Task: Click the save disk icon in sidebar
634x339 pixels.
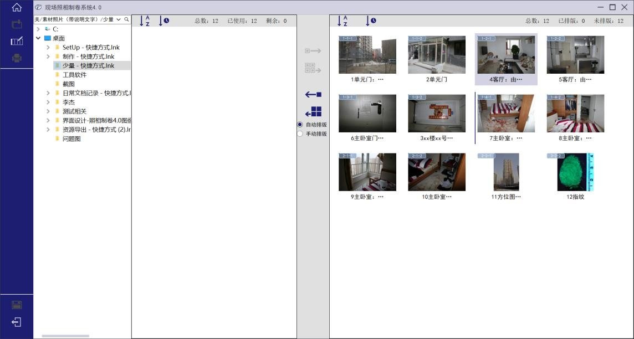Action: tap(17, 305)
